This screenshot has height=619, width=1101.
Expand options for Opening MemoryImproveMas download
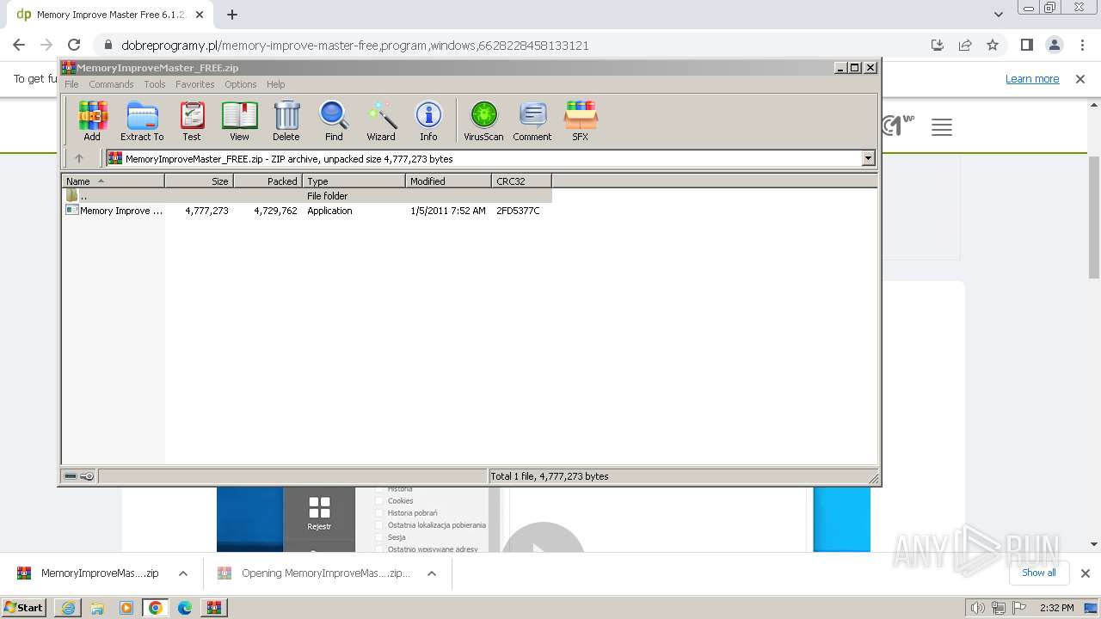[432, 573]
